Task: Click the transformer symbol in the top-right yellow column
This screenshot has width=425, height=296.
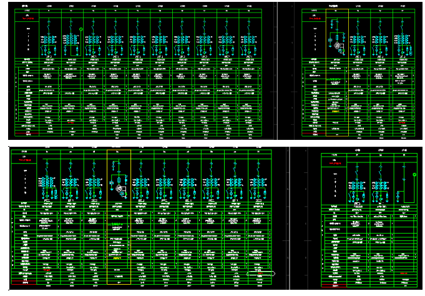Action: [337, 46]
